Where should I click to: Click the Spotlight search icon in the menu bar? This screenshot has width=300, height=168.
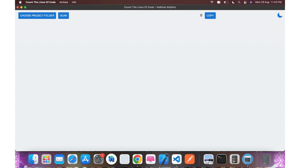coord(239,2)
